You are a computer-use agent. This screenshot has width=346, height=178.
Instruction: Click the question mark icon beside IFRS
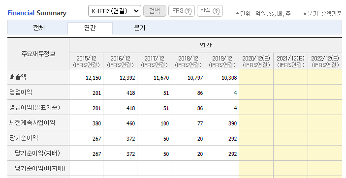(x=188, y=11)
